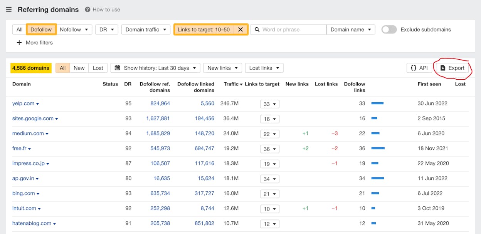Image resolution: width=481 pixels, height=234 pixels.
Task: Expand ap.gov.in links to target 34
Action: [x=270, y=179]
